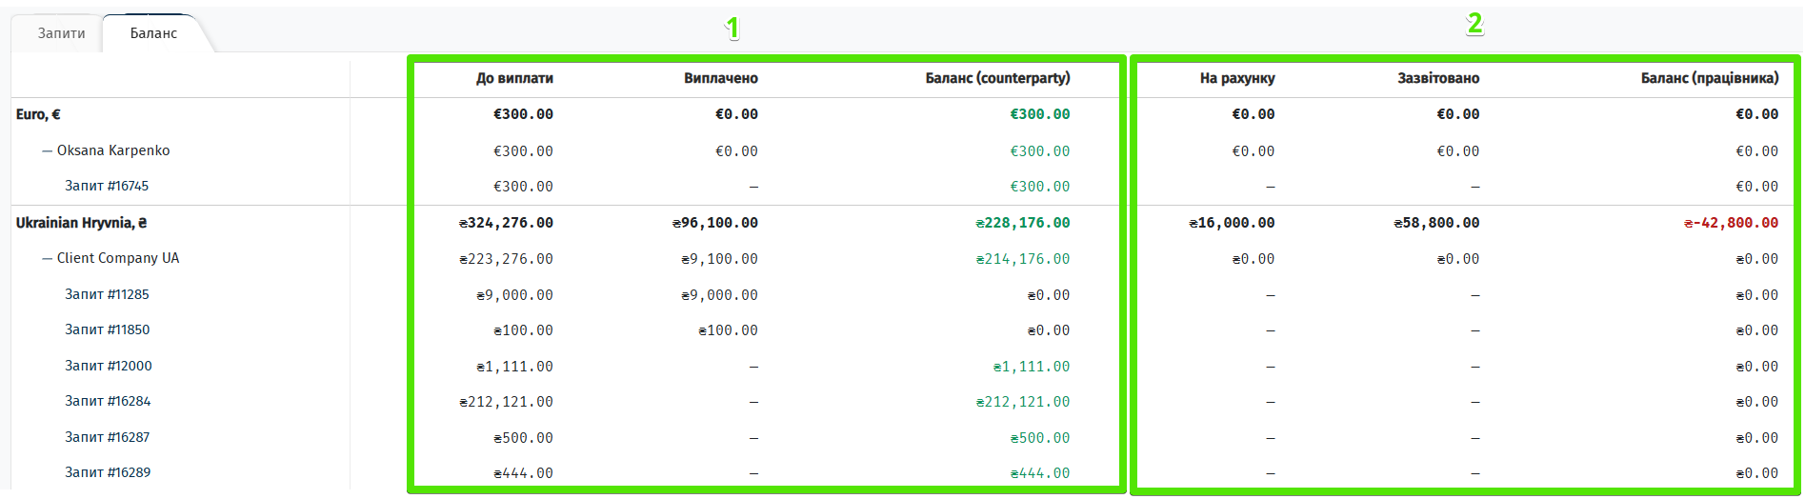1805x499 pixels.
Task: Open Запит #16287 link
Action: 107,437
